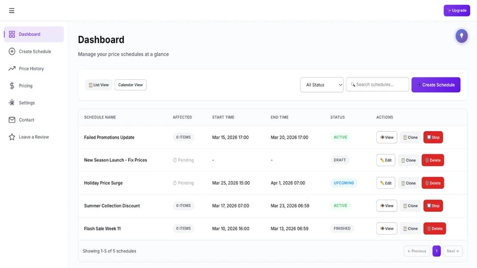Viewport: 477px width, 268px height.
Task: Click the purple Create Schedule button
Action: click(436, 85)
